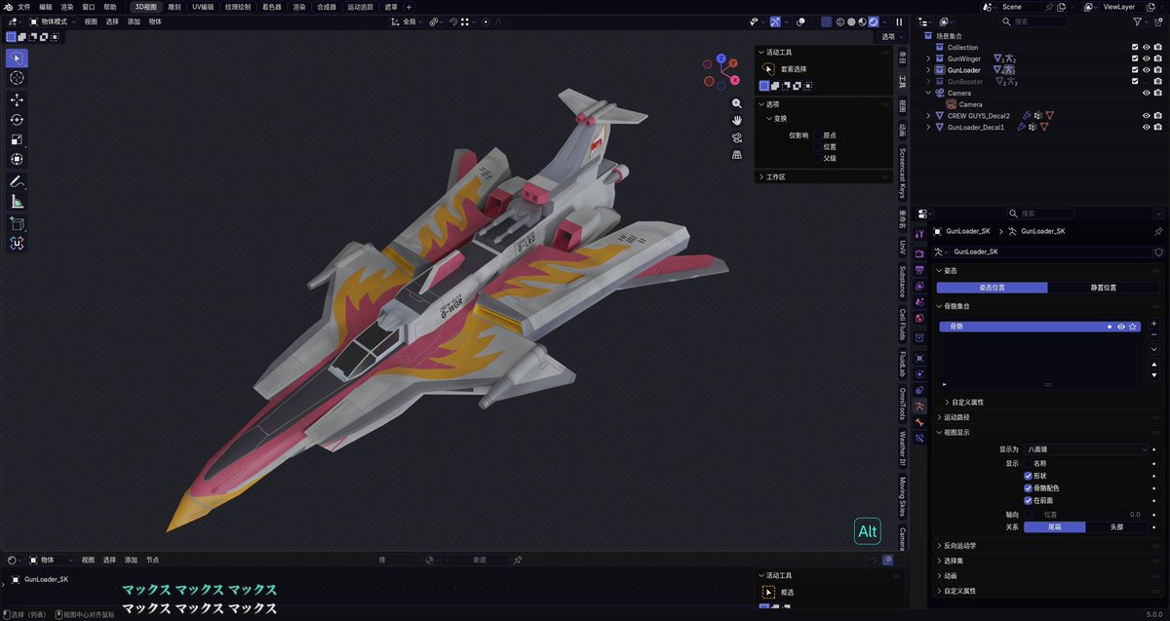
Task: Activate the Annotate tool
Action: pos(16,181)
